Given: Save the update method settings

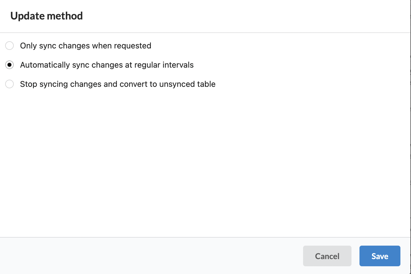Looking at the screenshot, I should [x=380, y=256].
